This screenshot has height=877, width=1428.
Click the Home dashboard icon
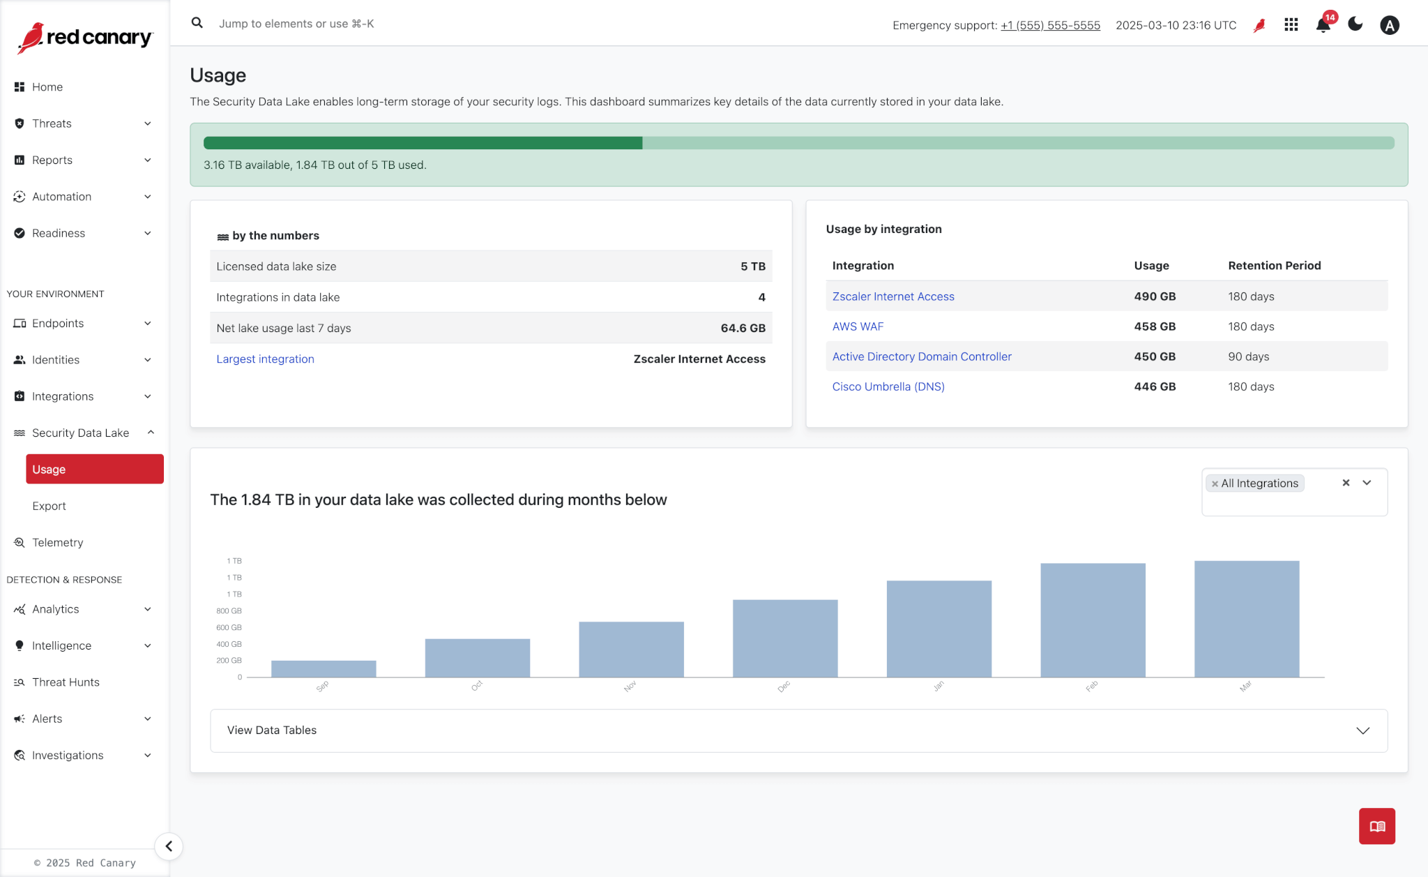coord(20,87)
